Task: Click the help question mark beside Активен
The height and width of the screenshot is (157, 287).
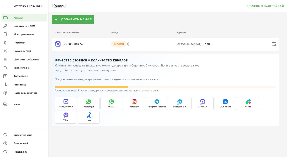Action: click(129, 44)
